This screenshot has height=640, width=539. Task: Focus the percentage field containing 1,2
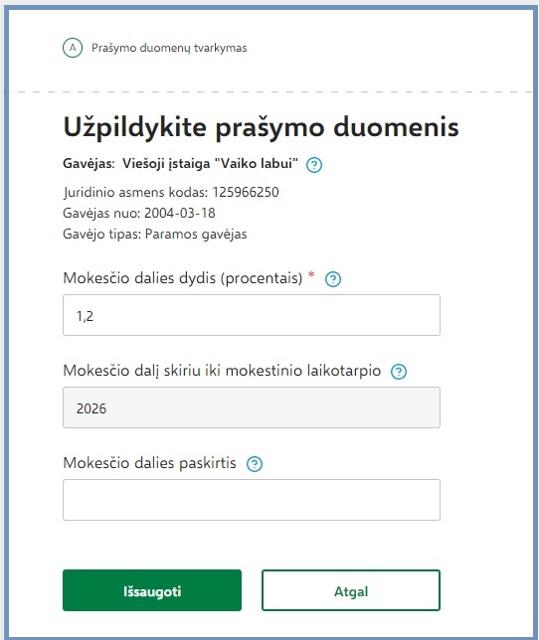coord(252,315)
